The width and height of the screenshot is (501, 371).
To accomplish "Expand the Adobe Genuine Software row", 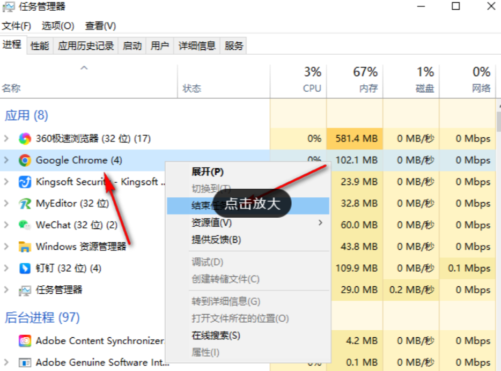I will click(6, 362).
